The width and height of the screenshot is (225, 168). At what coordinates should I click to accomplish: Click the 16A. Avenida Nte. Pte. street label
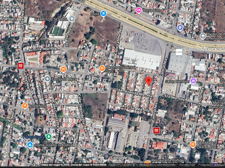(135, 93)
